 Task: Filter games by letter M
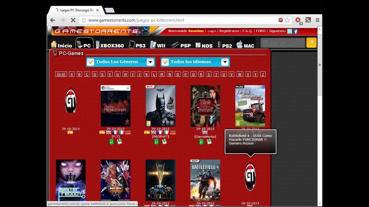pos(162,74)
